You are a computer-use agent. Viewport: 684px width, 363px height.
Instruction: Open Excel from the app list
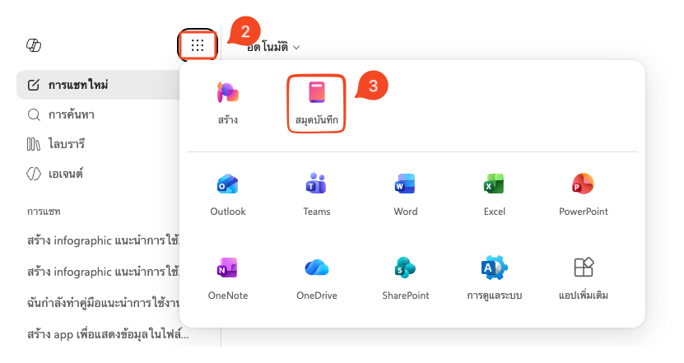tap(494, 194)
